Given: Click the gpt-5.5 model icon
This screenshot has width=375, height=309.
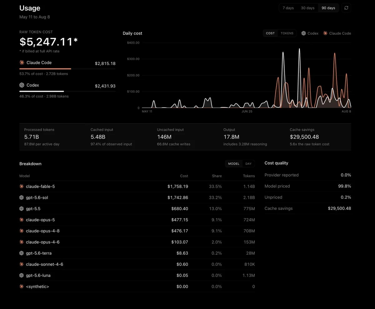Looking at the screenshot, I should pyautogui.click(x=22, y=209).
